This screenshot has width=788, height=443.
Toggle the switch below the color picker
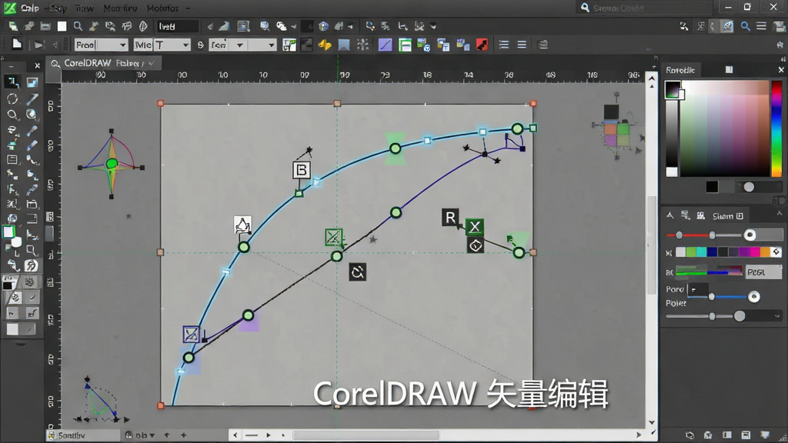(748, 187)
